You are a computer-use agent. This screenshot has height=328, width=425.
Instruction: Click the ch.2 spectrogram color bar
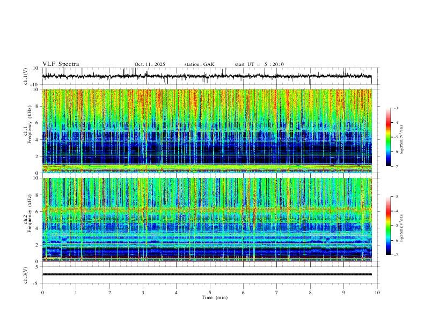tap(389, 226)
